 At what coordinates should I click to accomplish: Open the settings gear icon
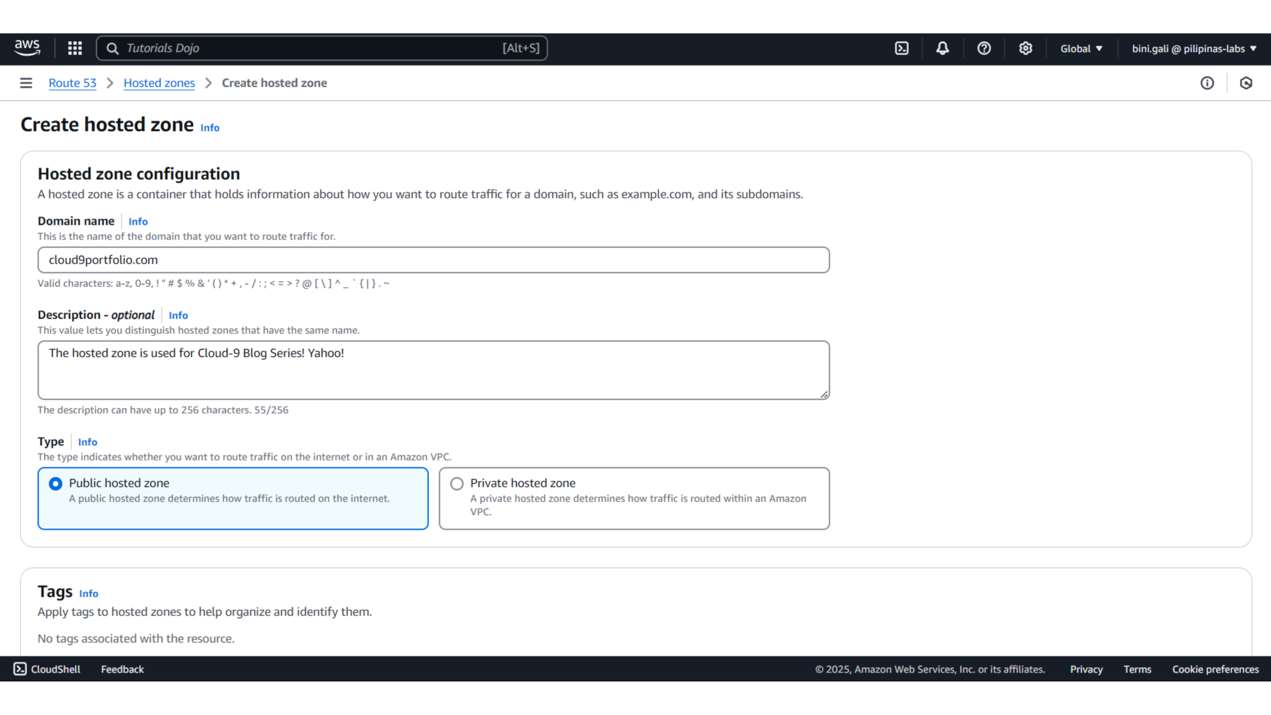pyautogui.click(x=1025, y=48)
